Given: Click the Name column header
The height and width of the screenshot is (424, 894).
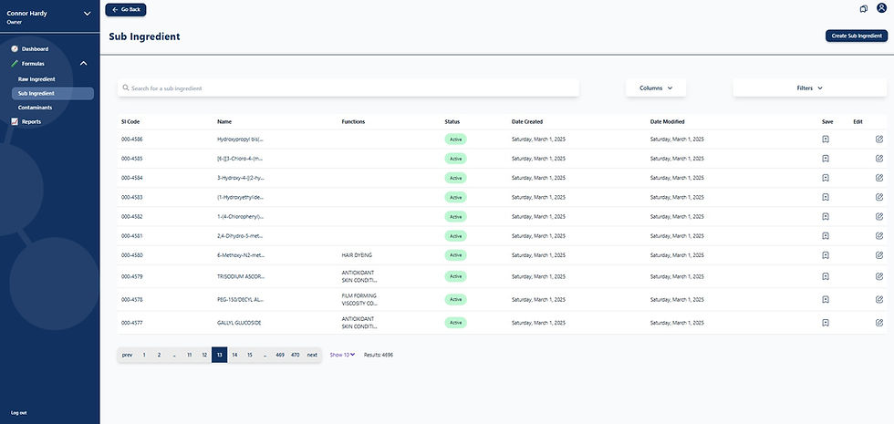Looking at the screenshot, I should [224, 122].
